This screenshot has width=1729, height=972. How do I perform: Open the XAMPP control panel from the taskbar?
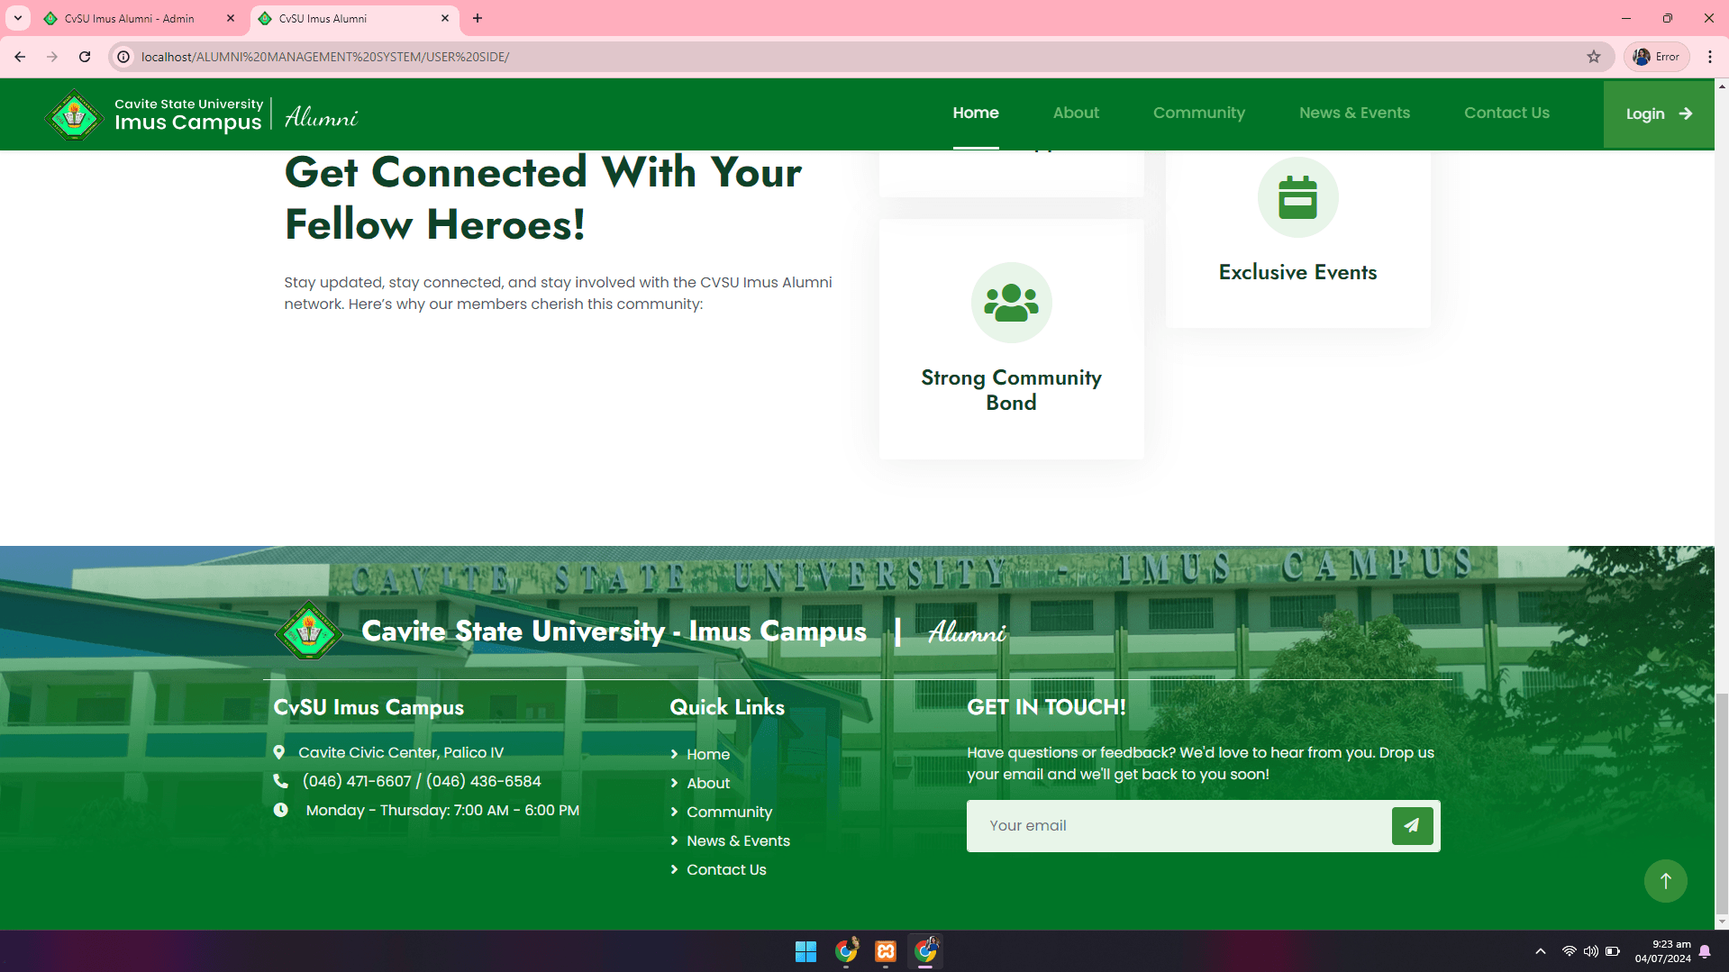[885, 950]
